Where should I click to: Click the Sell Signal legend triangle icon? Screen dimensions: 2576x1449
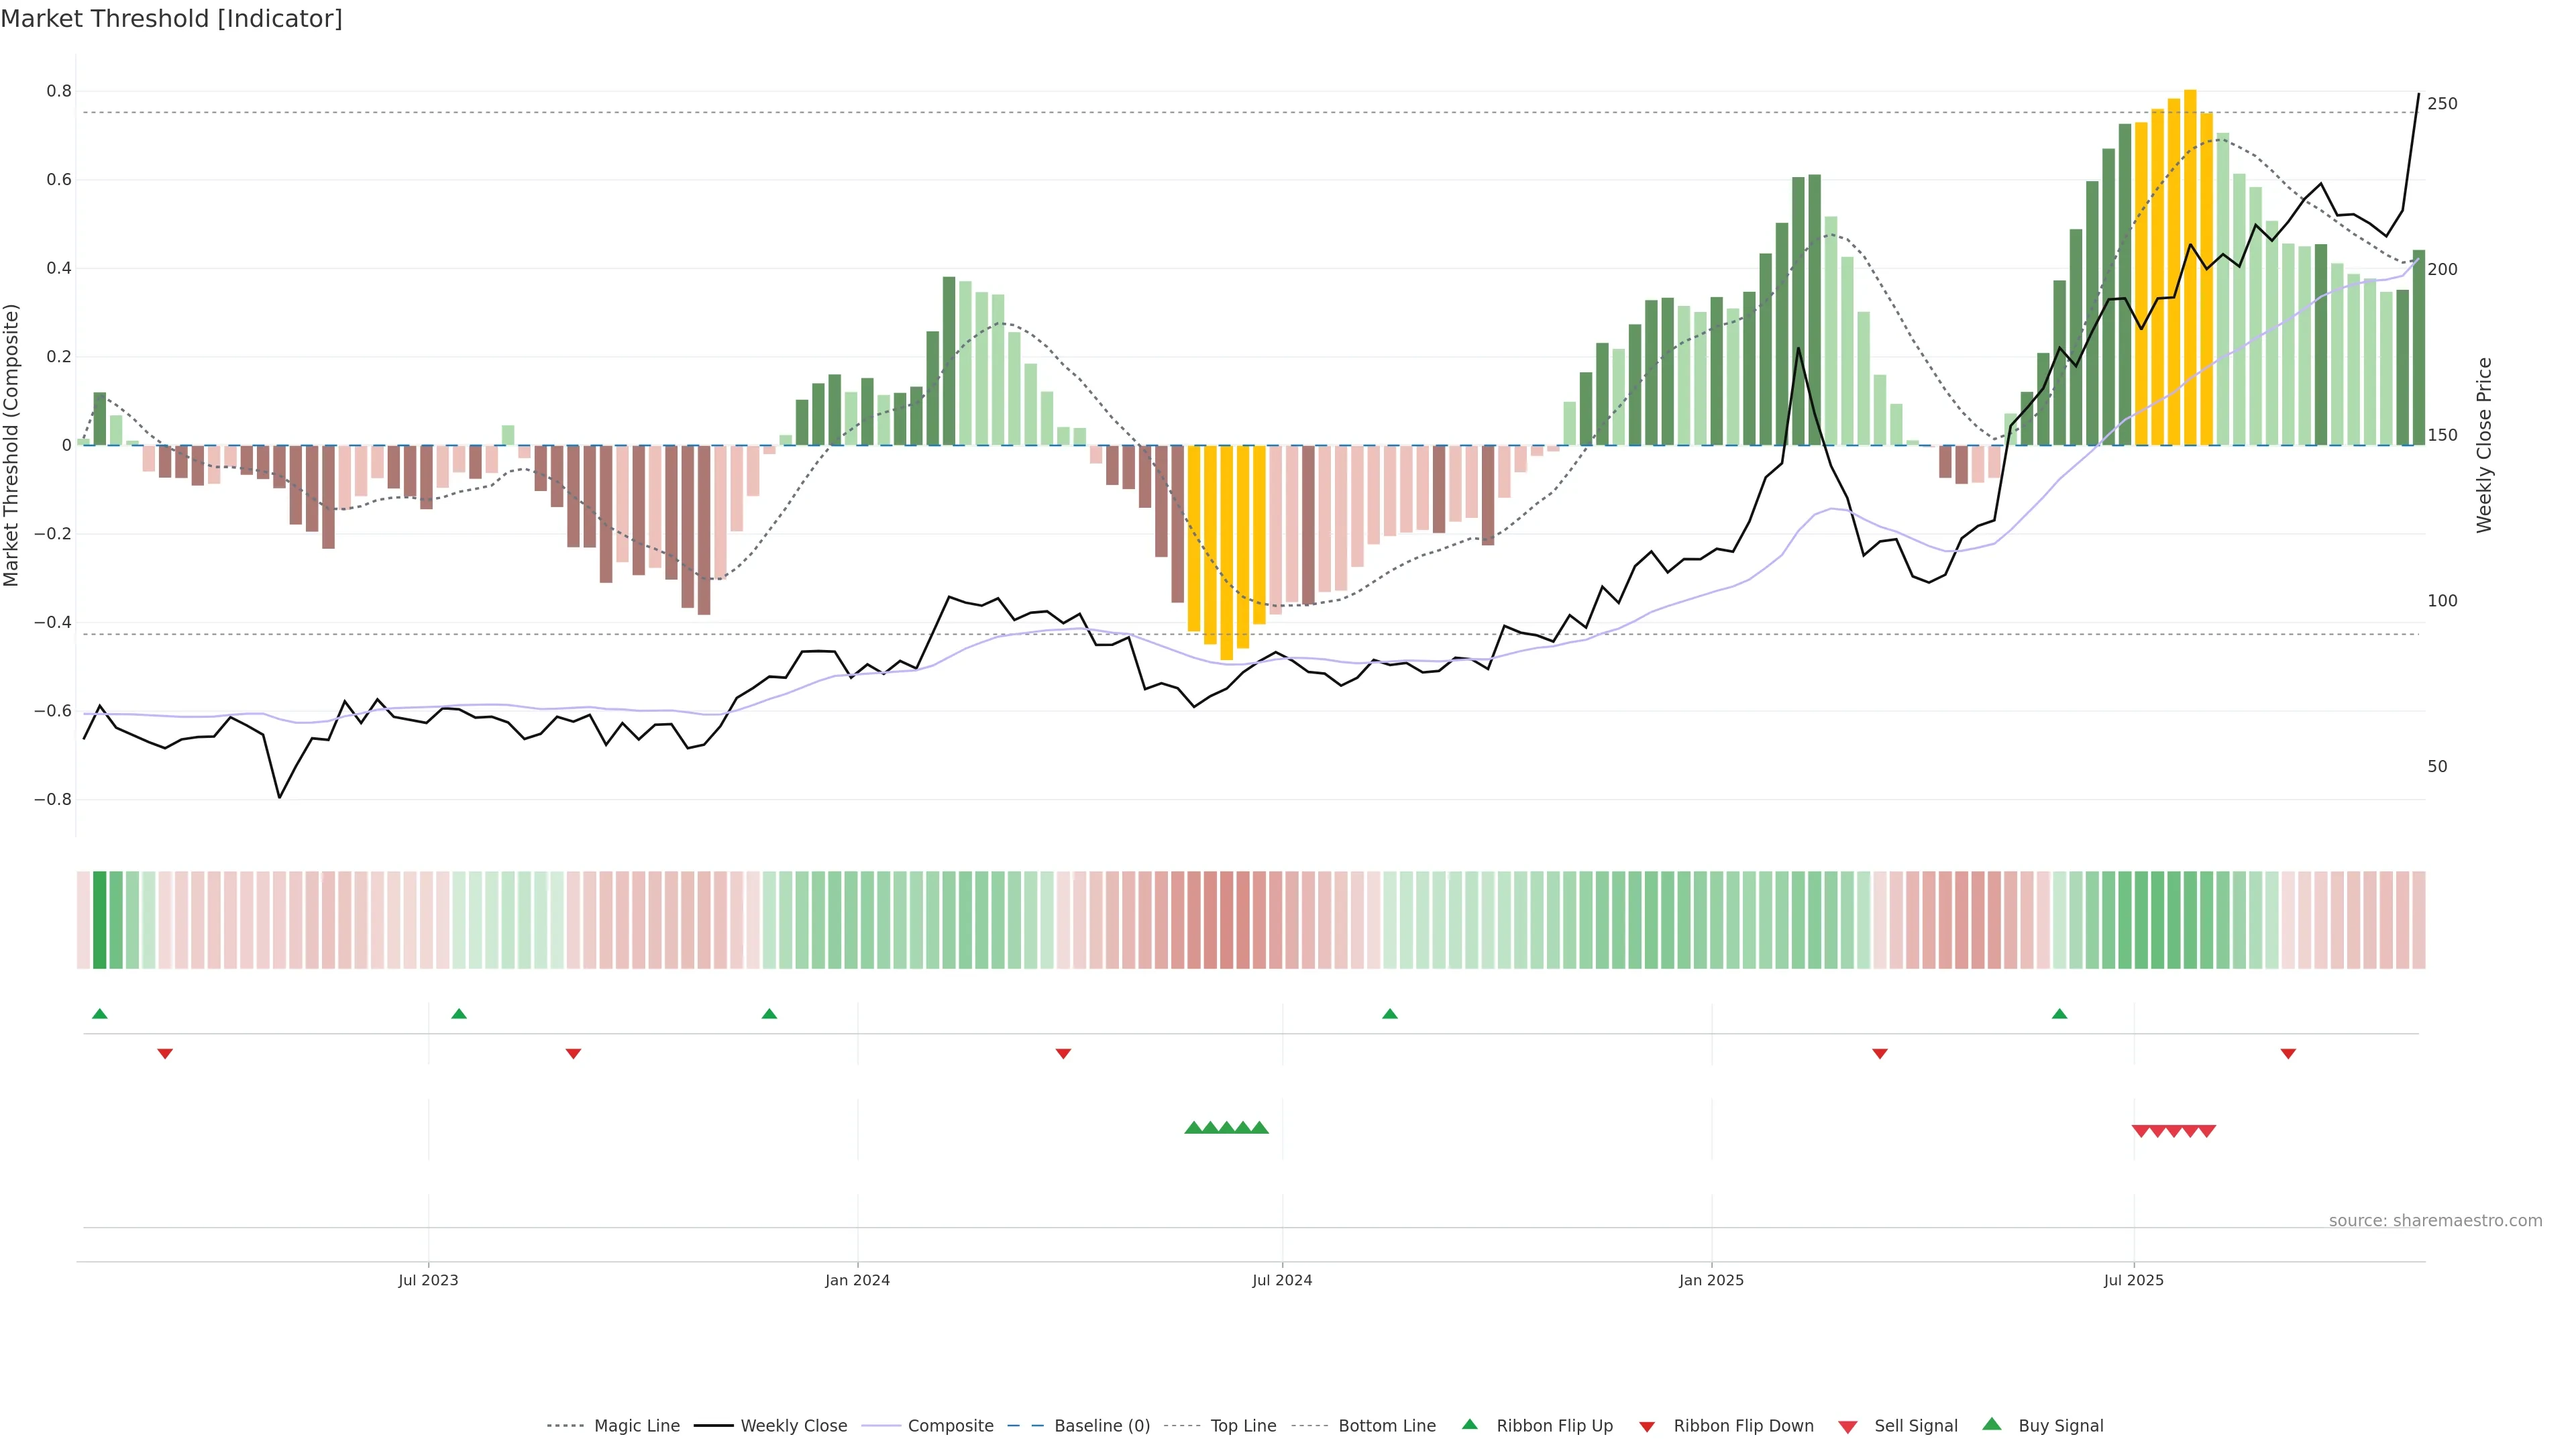tap(1847, 1427)
